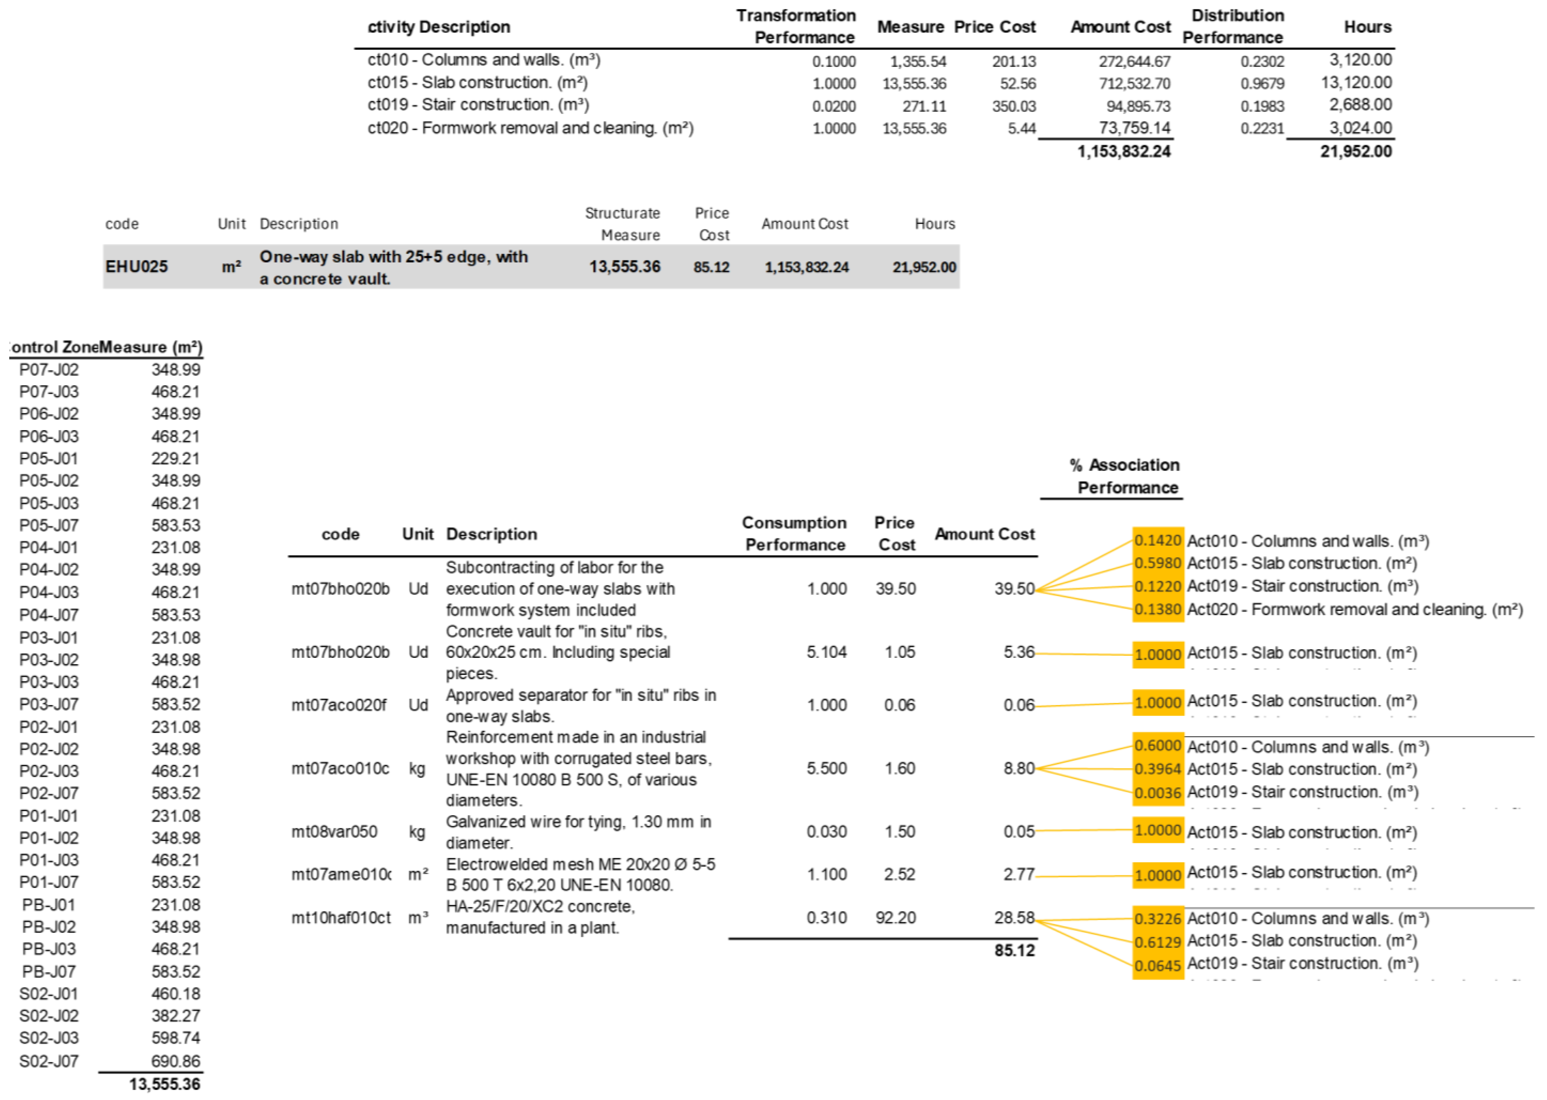Image resolution: width=1547 pixels, height=1100 pixels.
Task: Select the 92.20 price cost cell
Action: click(x=895, y=918)
